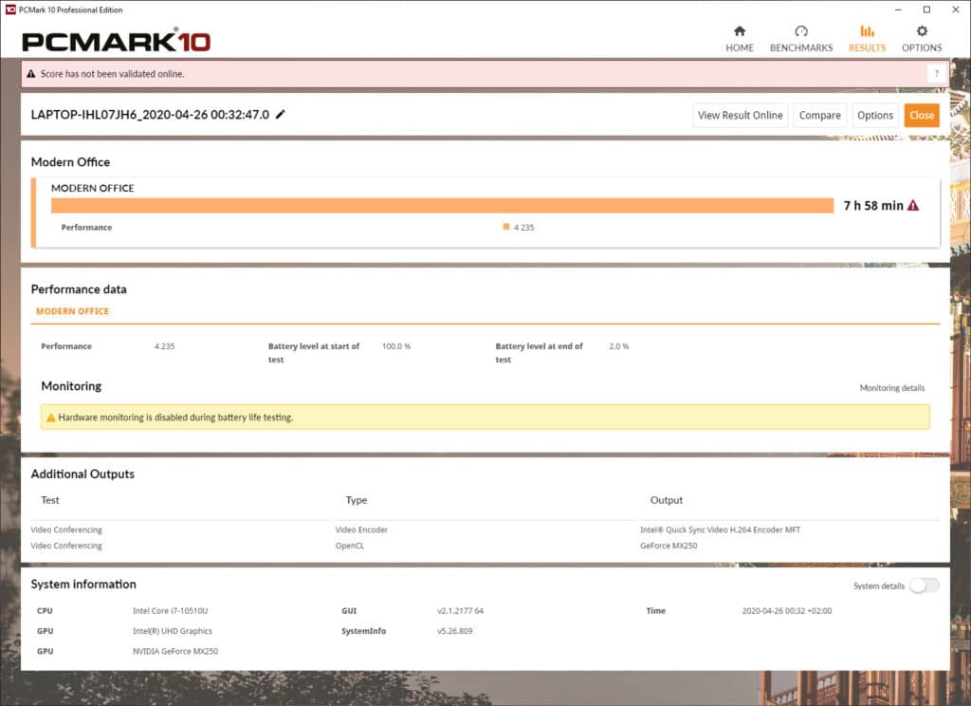Click the 7 h 58 min result value
The width and height of the screenshot is (971, 706).
click(873, 206)
